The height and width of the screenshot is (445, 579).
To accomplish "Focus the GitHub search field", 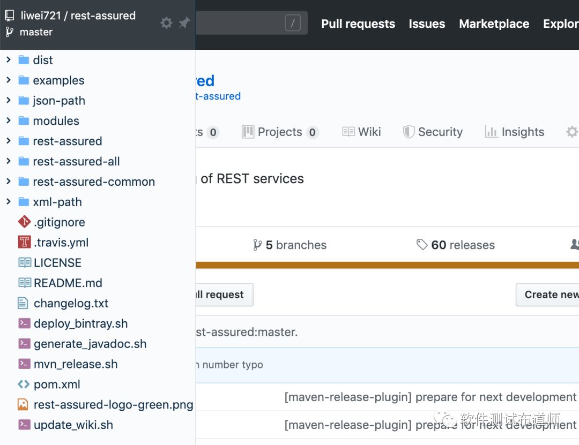I will 251,23.
